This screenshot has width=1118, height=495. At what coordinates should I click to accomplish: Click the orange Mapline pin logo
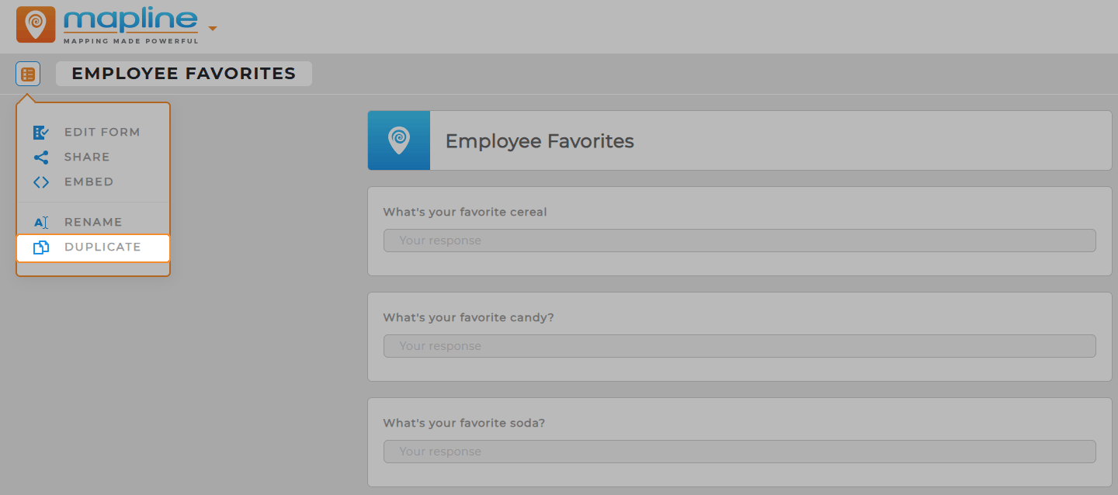[35, 24]
